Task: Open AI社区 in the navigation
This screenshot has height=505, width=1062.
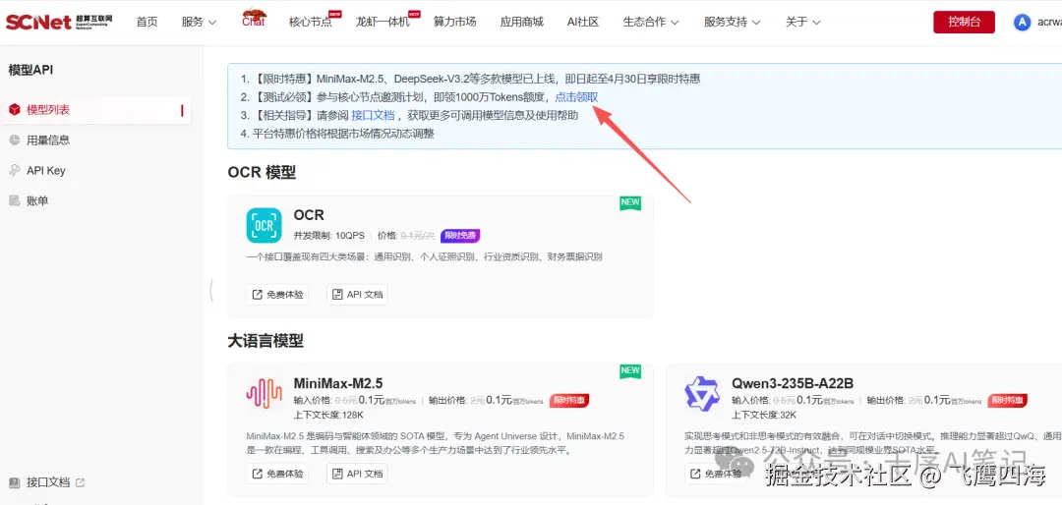Action: click(583, 22)
